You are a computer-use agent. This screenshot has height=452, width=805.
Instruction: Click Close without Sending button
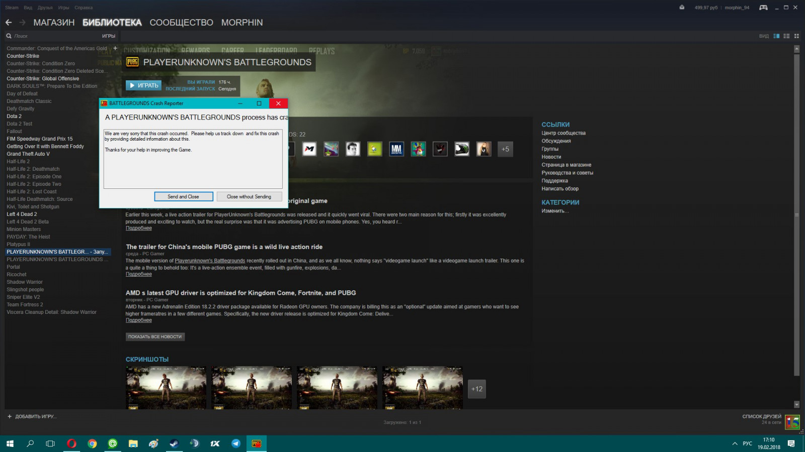249,196
